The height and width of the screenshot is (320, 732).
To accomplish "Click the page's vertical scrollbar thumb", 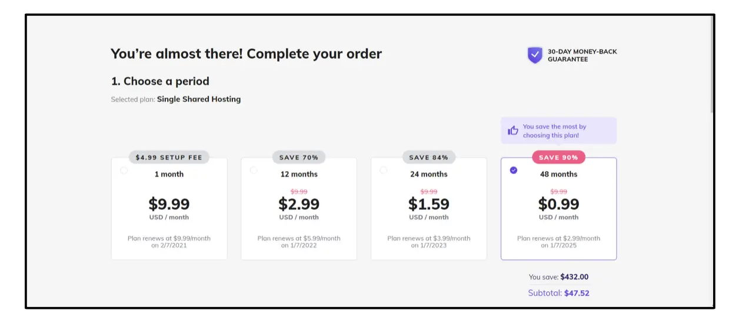I will click(x=712, y=65).
